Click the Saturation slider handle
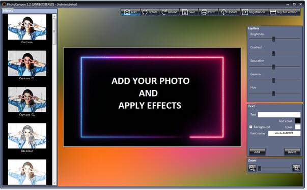This screenshot has width=307, height=190. click(x=273, y=67)
